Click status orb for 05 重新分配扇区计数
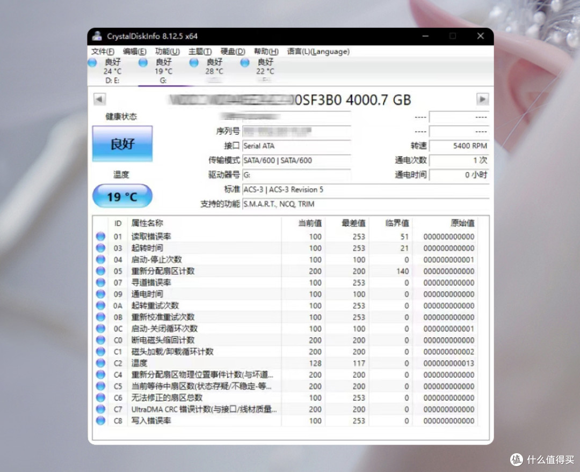Viewport: 580px width, 472px height. point(100,271)
